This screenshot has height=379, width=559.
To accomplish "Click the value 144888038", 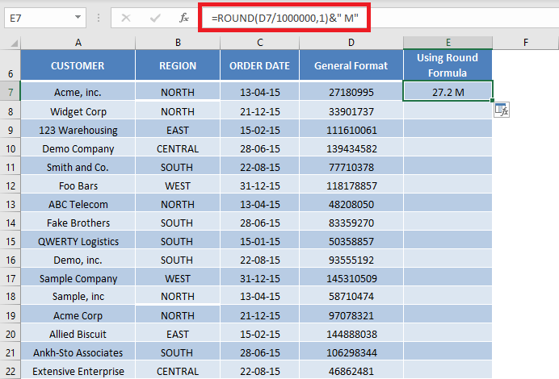I will tap(351, 334).
